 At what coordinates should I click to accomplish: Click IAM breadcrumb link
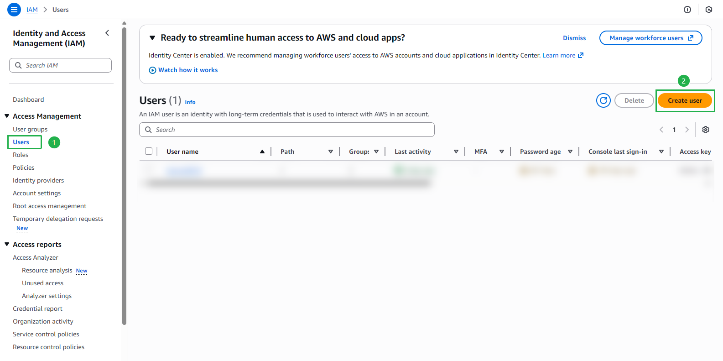click(32, 10)
